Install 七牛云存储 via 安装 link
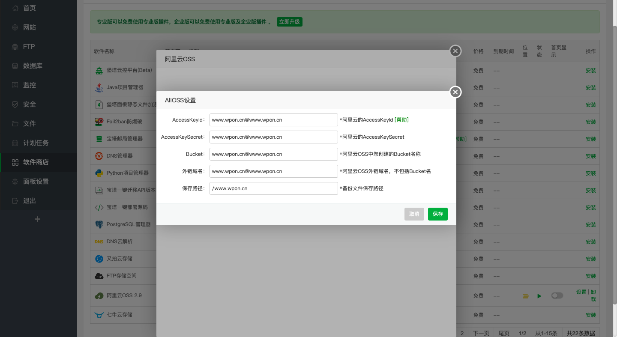Image resolution: width=617 pixels, height=337 pixels. tap(591, 315)
